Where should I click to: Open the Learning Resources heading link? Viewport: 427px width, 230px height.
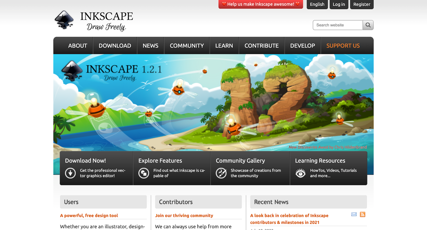pyautogui.click(x=320, y=161)
